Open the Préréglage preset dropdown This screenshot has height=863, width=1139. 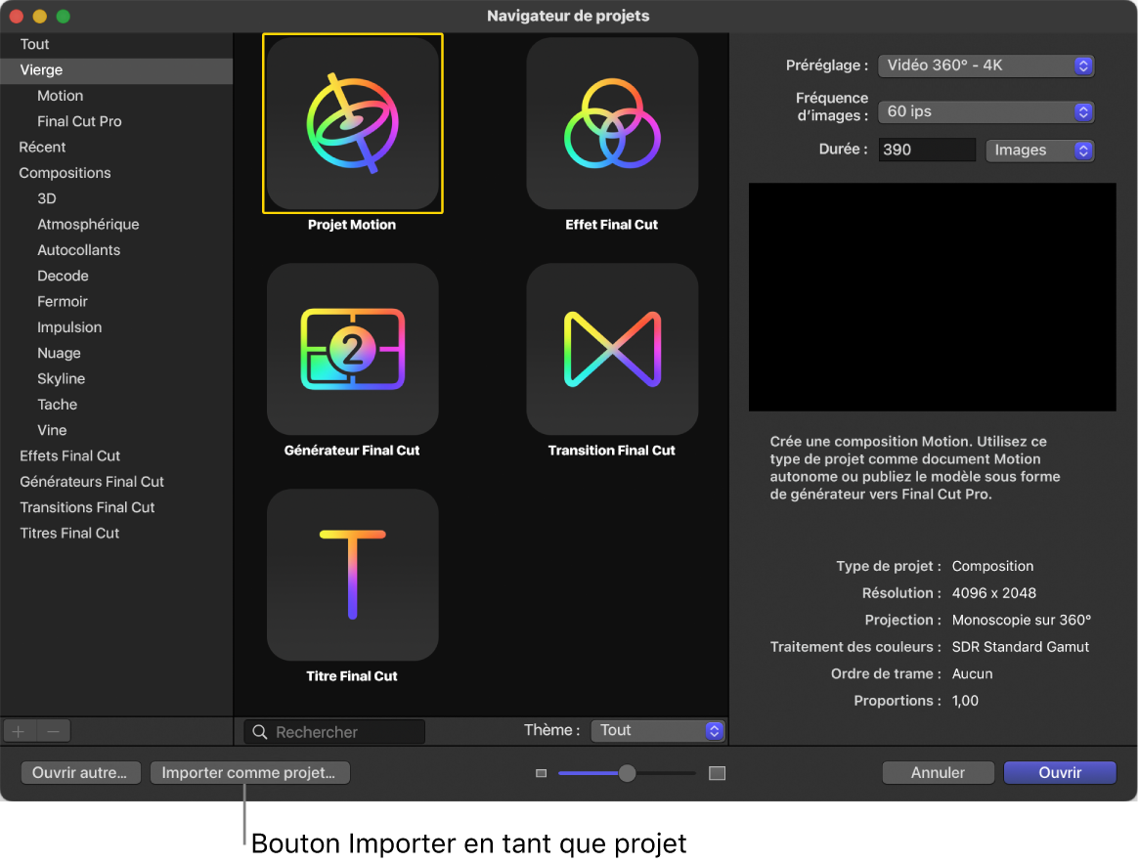point(986,65)
